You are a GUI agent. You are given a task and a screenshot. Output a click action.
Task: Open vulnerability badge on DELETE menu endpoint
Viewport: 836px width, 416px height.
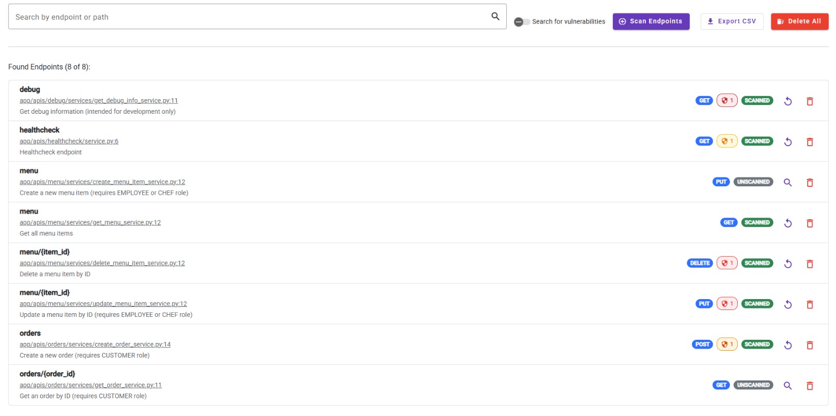[x=727, y=263]
